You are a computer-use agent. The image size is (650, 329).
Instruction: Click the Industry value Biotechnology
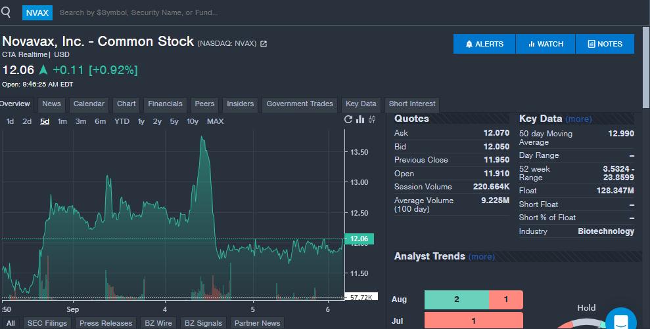tap(606, 231)
